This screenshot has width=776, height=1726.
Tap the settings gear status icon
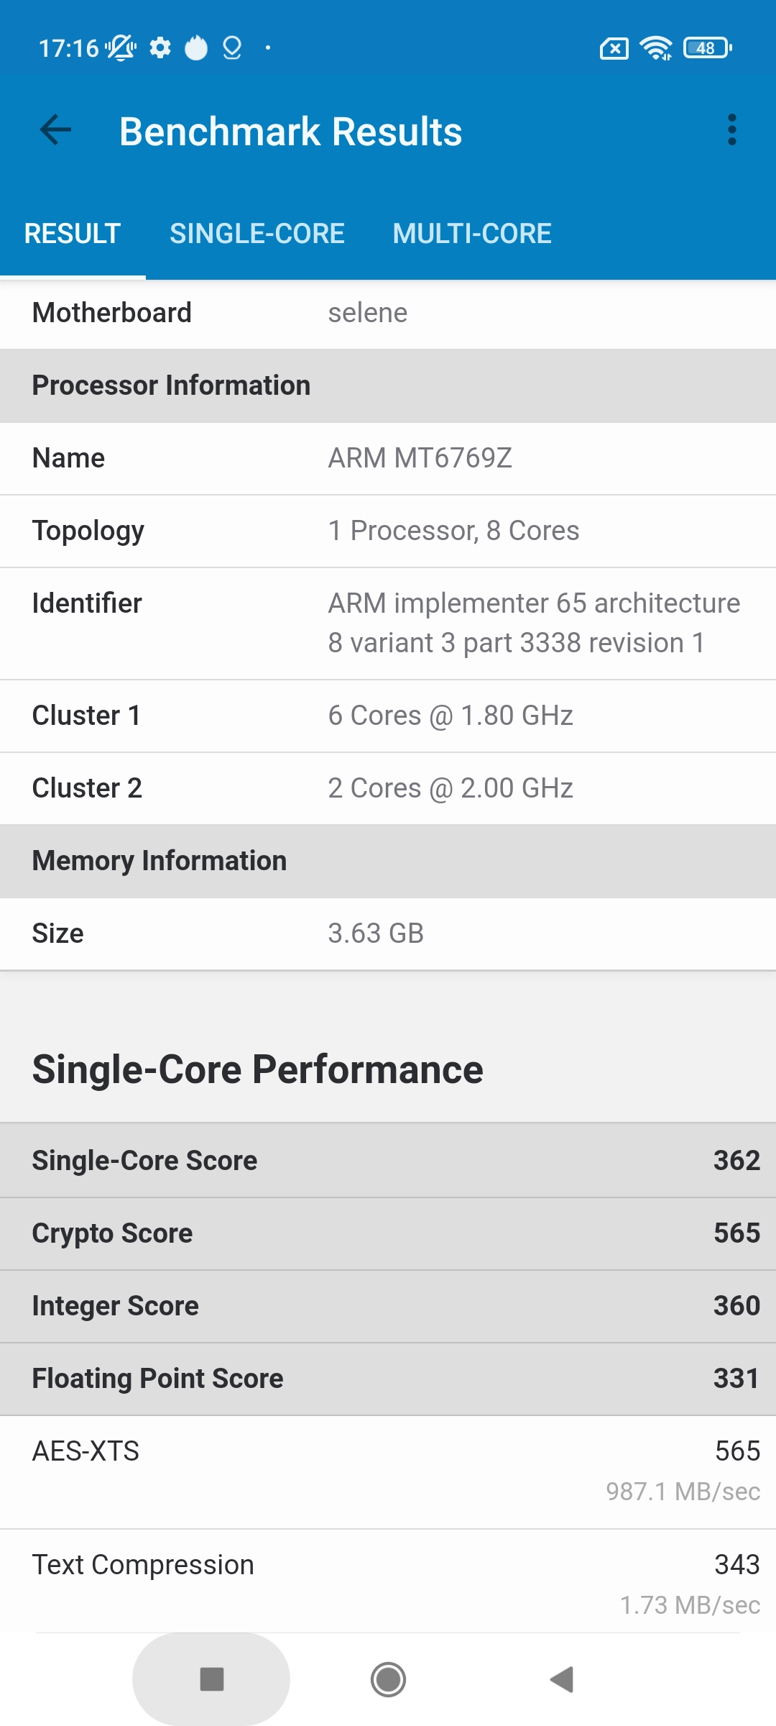pyautogui.click(x=160, y=48)
